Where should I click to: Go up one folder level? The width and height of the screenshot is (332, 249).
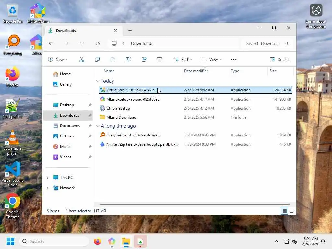pyautogui.click(x=82, y=43)
